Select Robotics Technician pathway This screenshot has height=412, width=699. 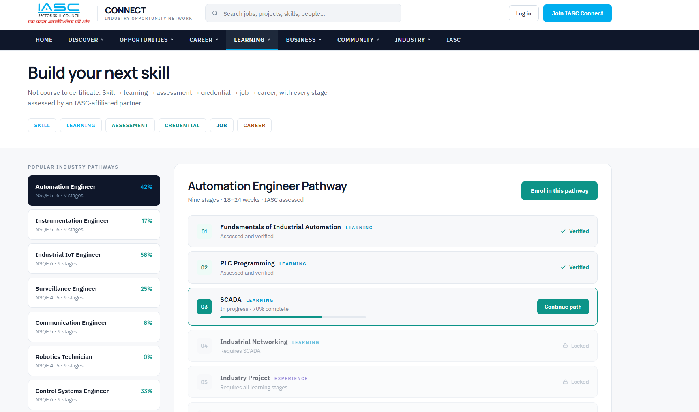click(94, 361)
